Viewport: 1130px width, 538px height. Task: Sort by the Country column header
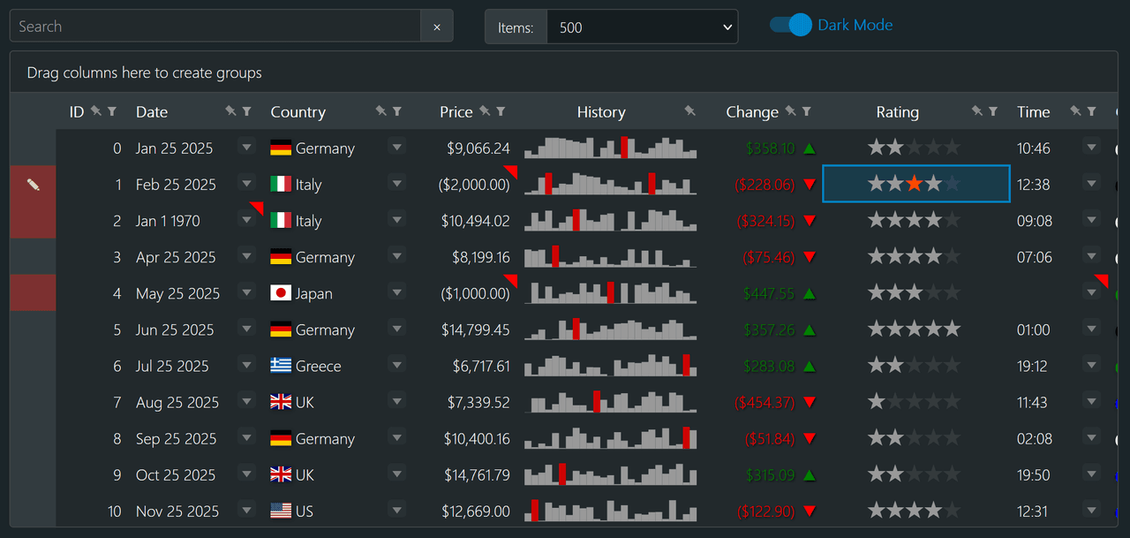[298, 112]
